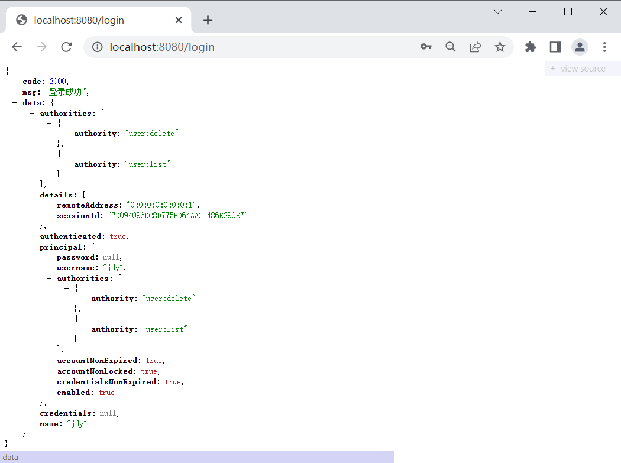Open a new browser tab
Screen dimensions: 621x463
click(x=208, y=20)
